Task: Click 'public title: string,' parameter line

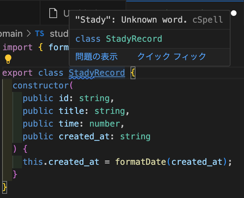Action: (76, 111)
